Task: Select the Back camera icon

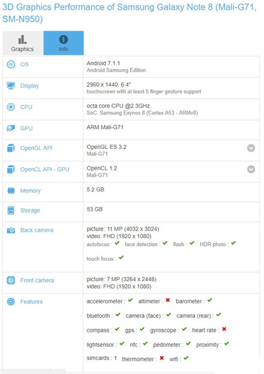Action: [x=11, y=230]
